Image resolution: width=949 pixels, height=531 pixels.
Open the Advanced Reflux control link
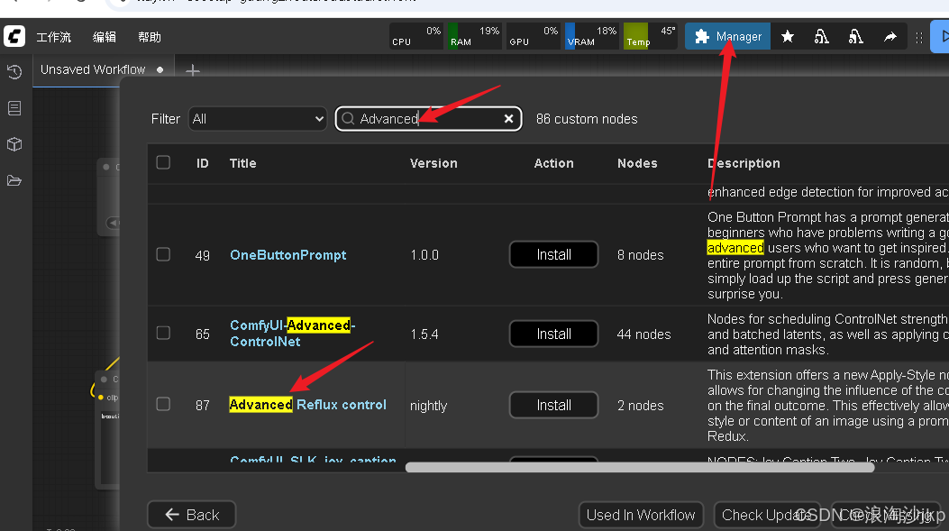(307, 405)
